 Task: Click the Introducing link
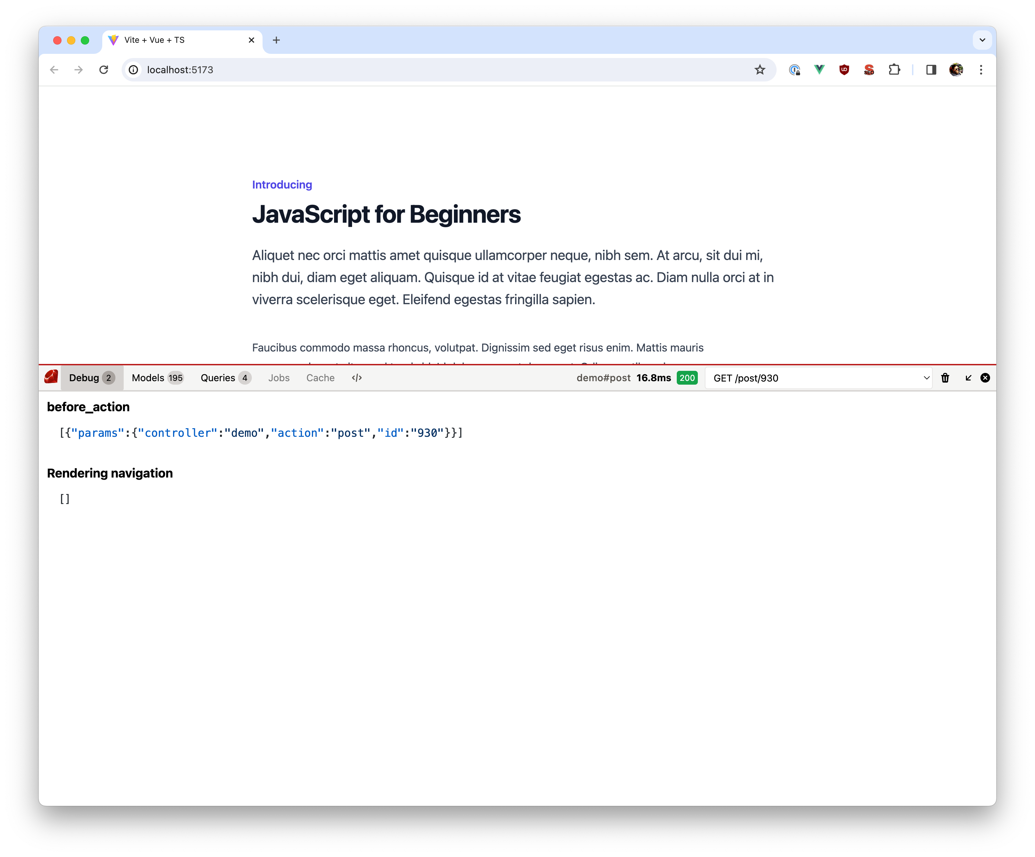pyautogui.click(x=282, y=184)
